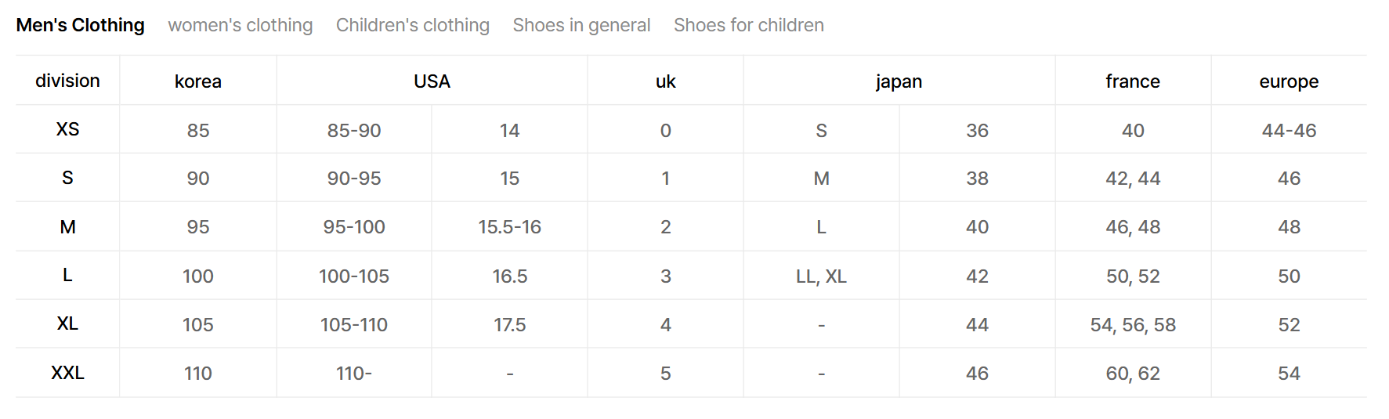Select the france column header
The height and width of the screenshot is (419, 1389).
click(1132, 81)
